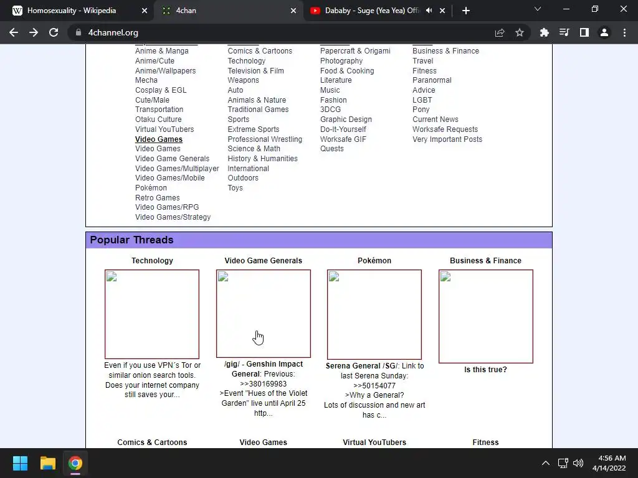This screenshot has width=638, height=478.
Task: Open the Weapons board
Action: [244, 80]
